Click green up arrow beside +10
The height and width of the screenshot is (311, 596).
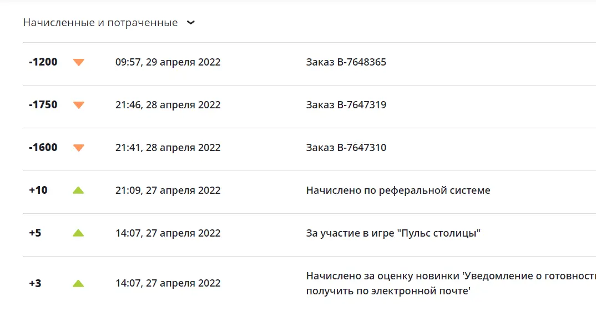click(x=78, y=190)
